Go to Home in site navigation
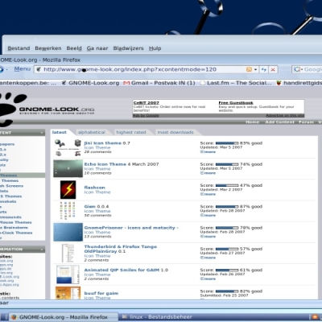322x322 pixels. point(252,122)
